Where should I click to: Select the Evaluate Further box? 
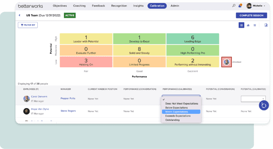coord(86,50)
